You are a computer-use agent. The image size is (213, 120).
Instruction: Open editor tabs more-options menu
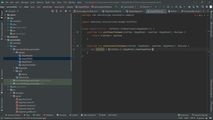click(208, 11)
